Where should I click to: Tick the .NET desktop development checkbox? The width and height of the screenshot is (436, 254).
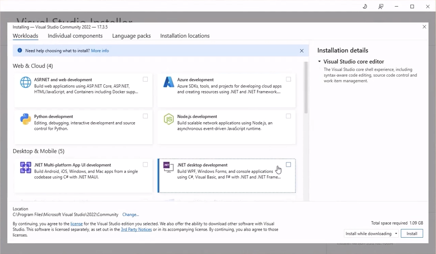(x=288, y=165)
